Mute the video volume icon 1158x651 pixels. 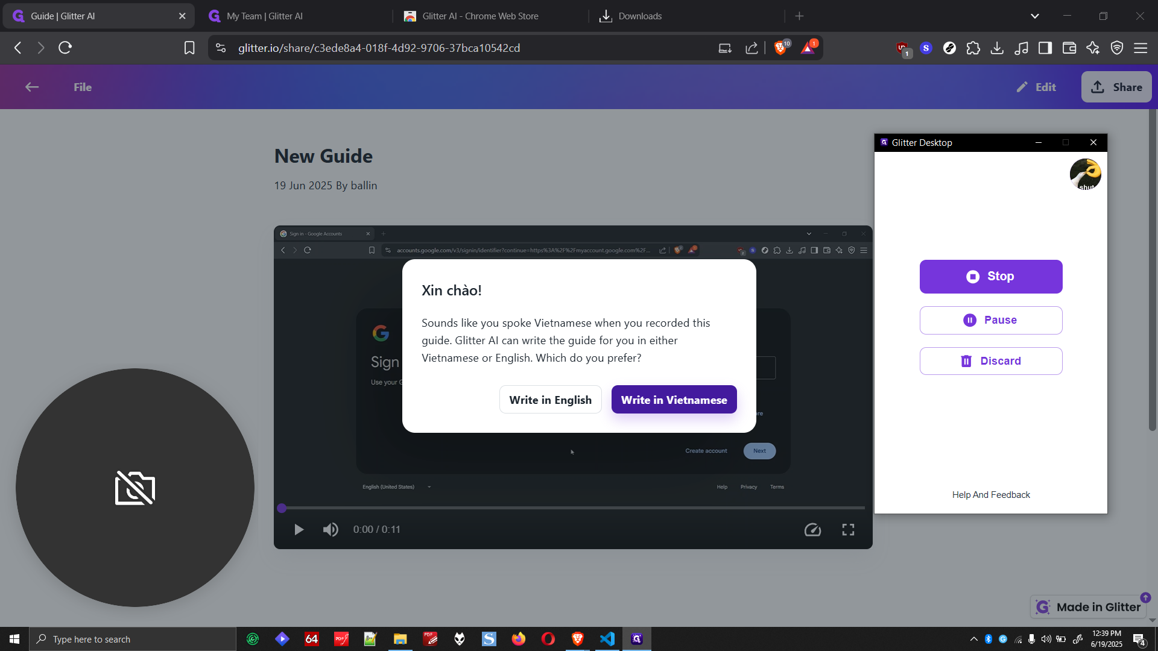point(331,529)
